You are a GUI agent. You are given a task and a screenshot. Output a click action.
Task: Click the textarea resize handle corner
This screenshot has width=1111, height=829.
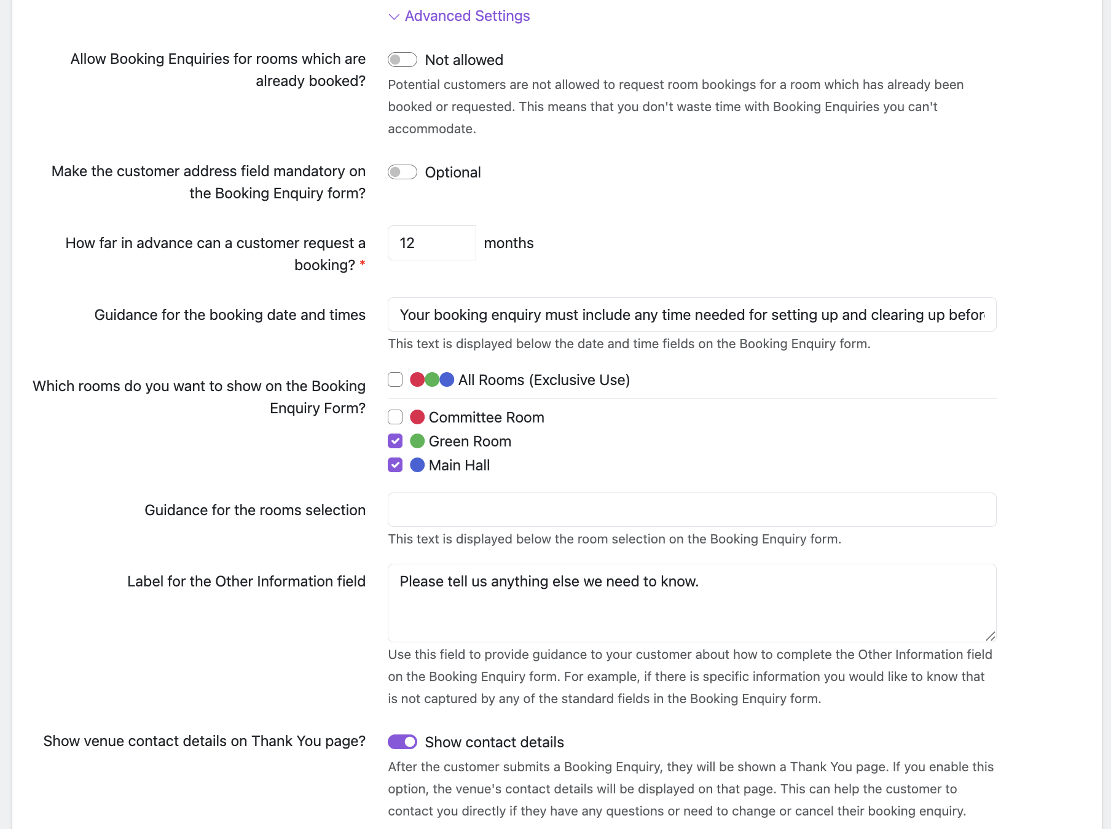tap(990, 636)
